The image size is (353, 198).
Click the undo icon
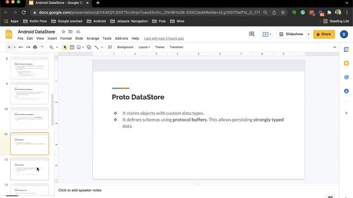pos(21,47)
